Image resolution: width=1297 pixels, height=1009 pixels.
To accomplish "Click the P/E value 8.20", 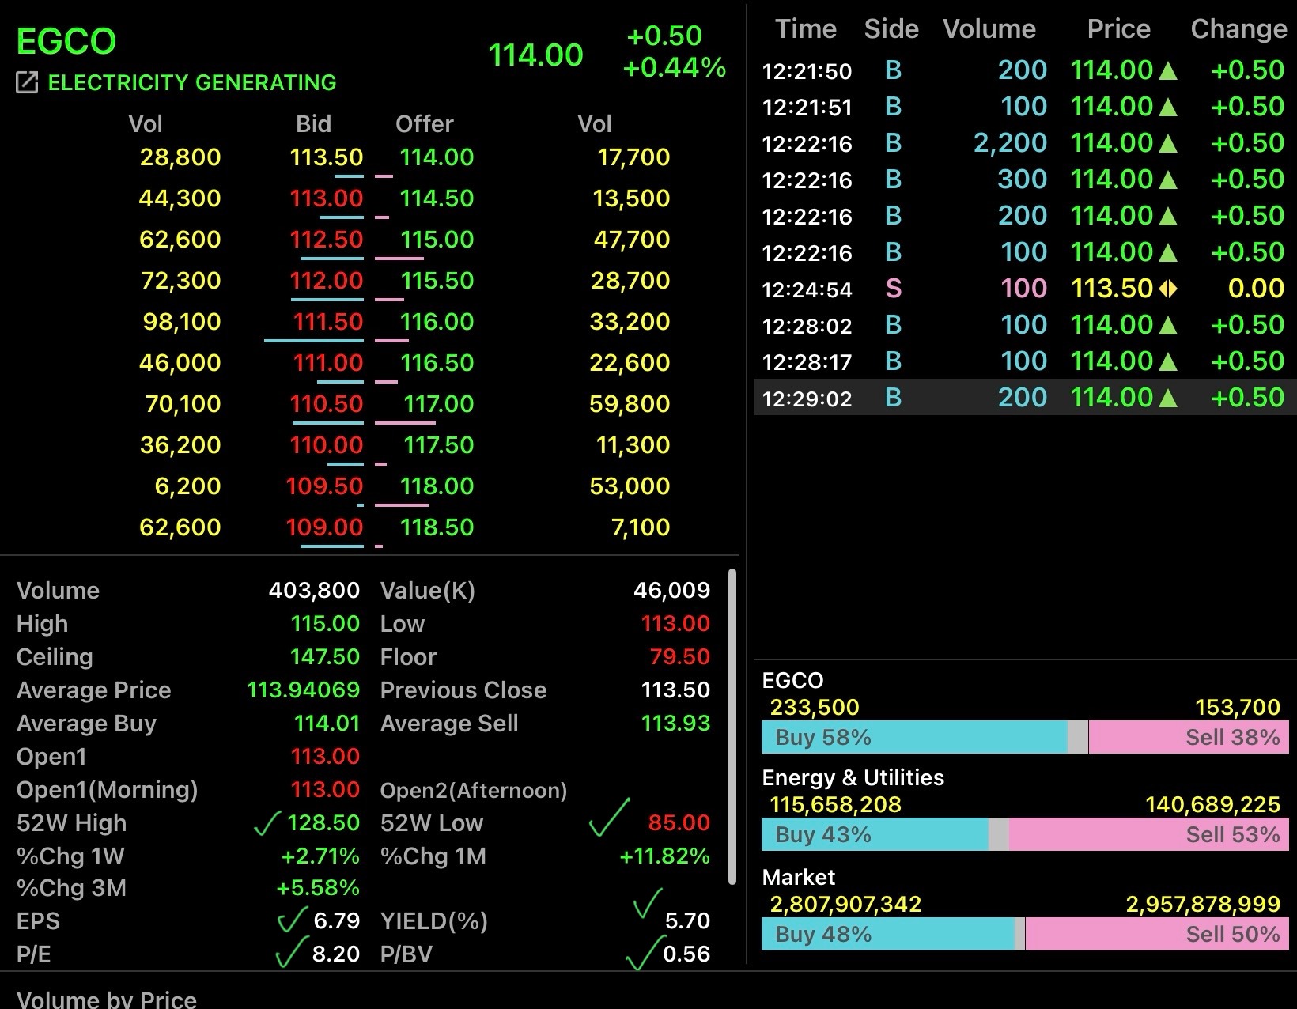I will [x=336, y=954].
